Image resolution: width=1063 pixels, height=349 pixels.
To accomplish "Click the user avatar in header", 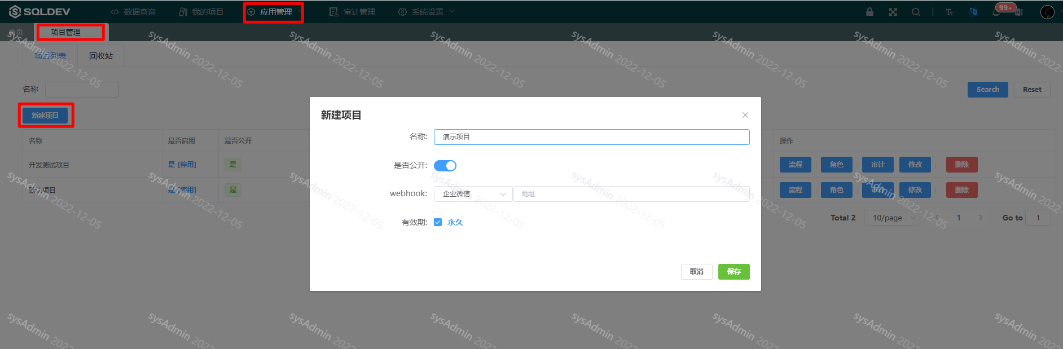I will click(x=1047, y=12).
